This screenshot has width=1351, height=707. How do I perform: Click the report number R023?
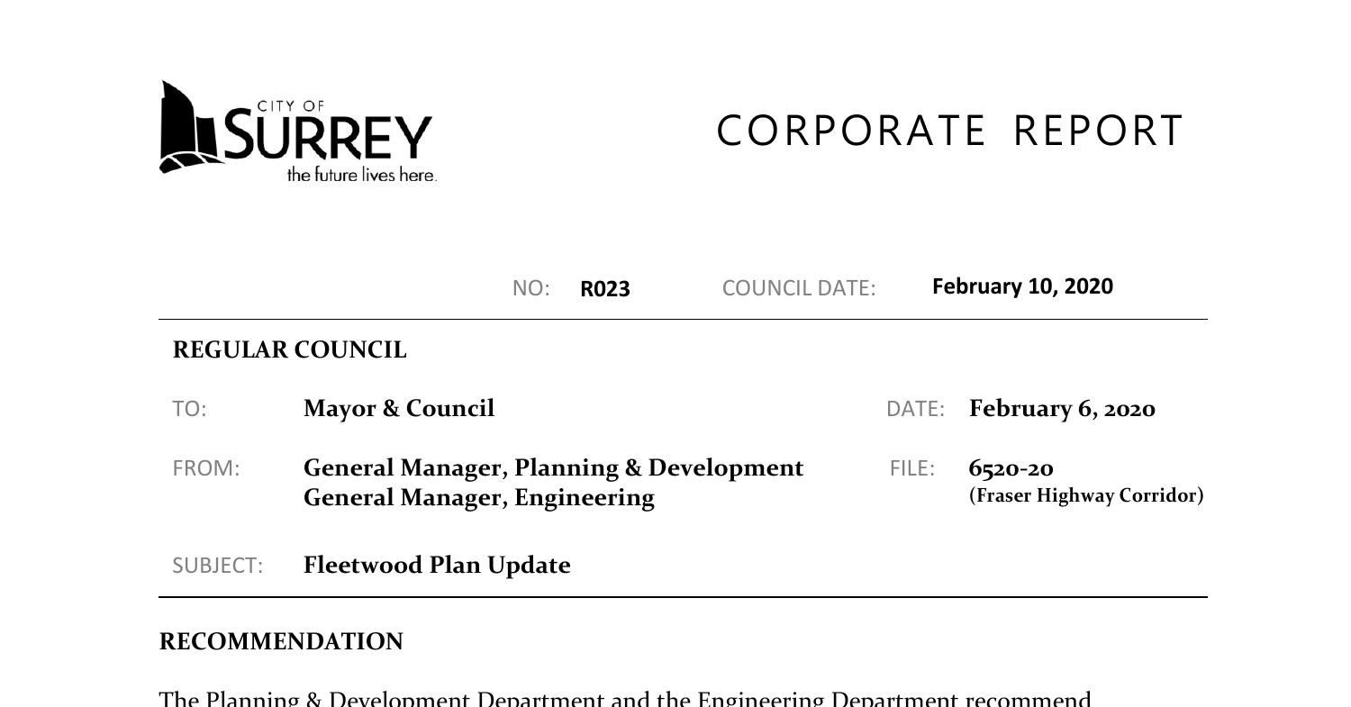(x=604, y=289)
